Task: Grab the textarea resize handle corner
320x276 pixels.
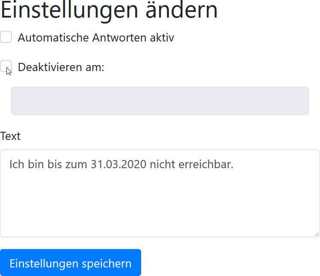Action: (x=317, y=234)
